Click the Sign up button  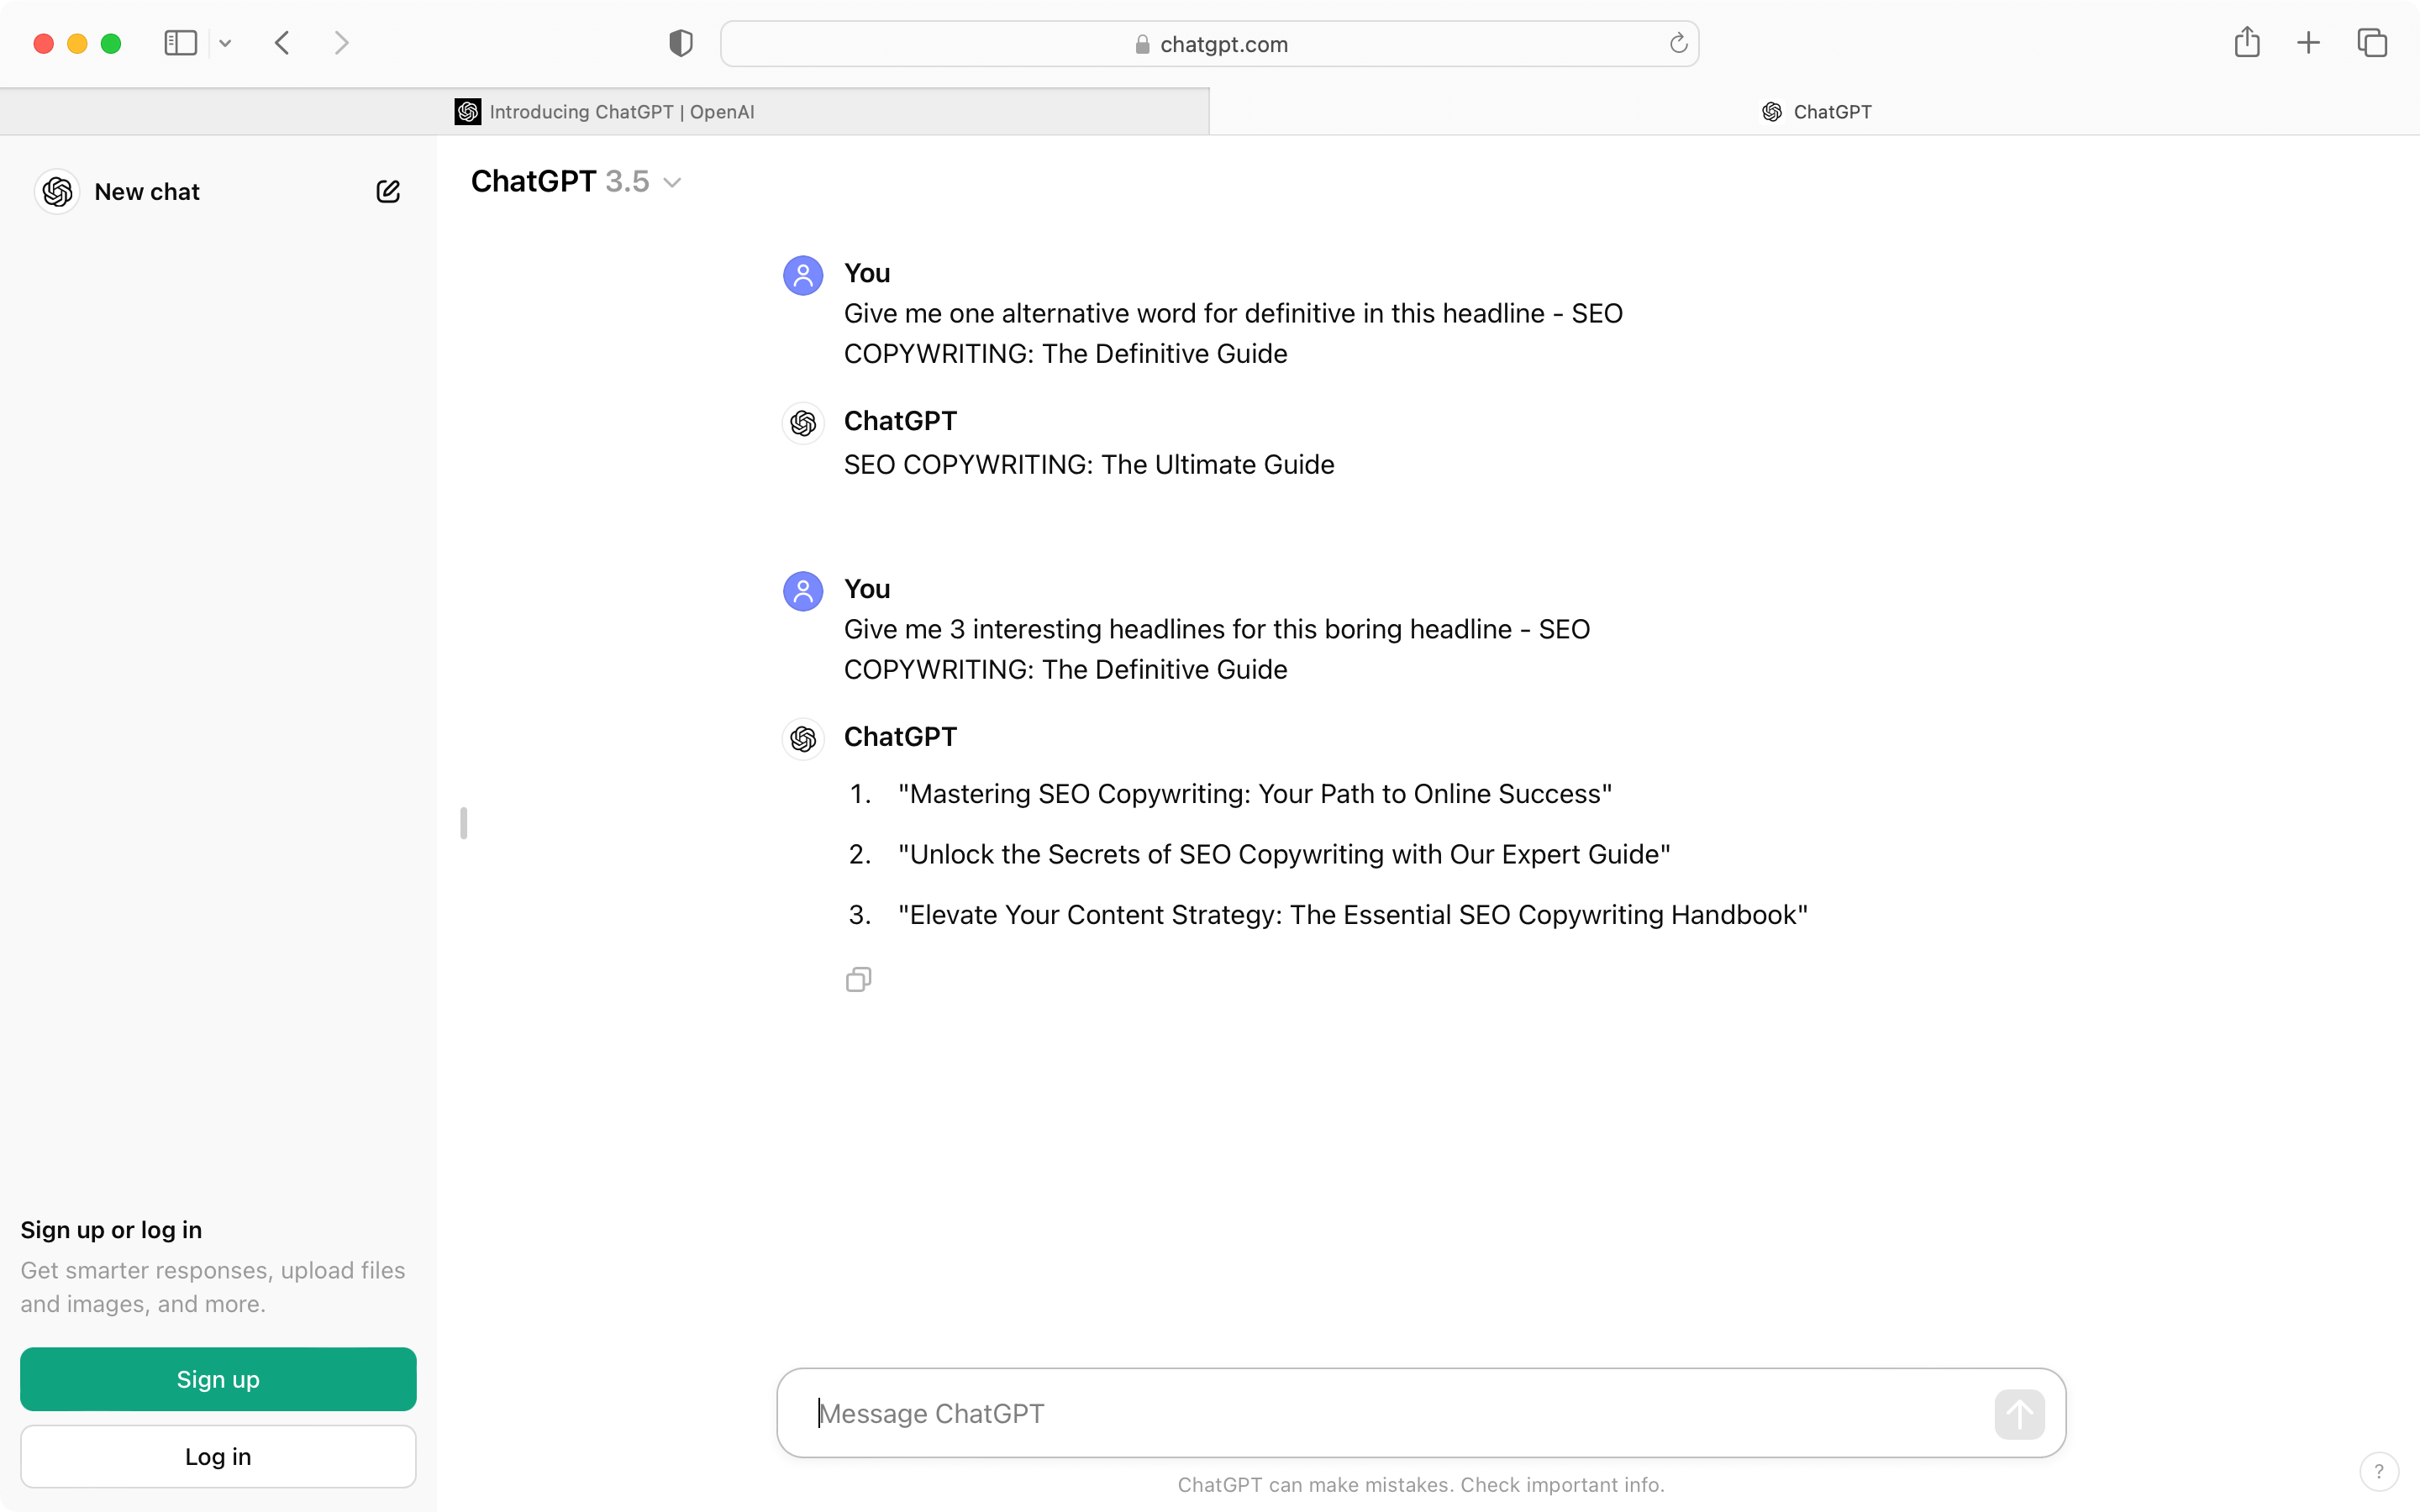tap(218, 1379)
